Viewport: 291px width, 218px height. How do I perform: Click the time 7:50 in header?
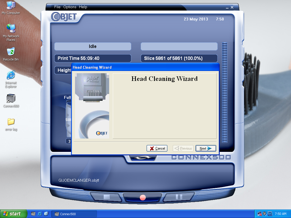[x=220, y=19]
